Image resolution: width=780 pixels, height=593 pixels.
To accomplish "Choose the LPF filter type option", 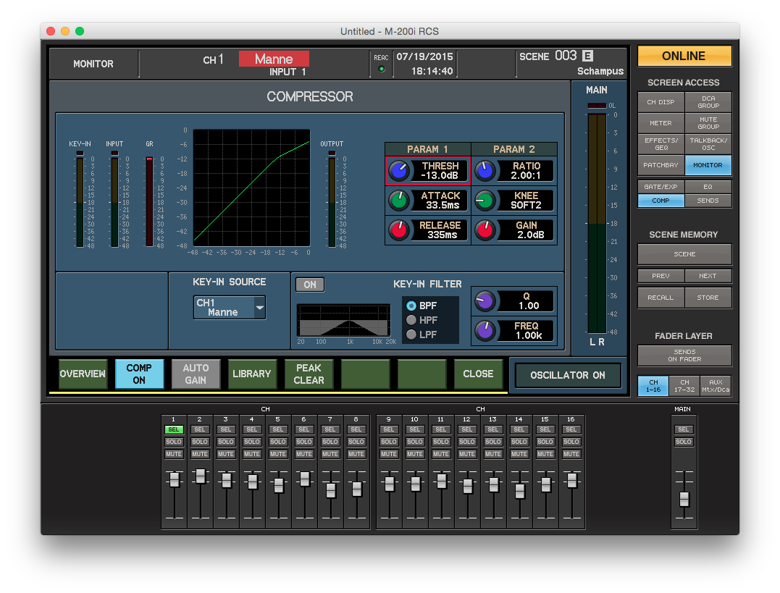I will tap(411, 335).
